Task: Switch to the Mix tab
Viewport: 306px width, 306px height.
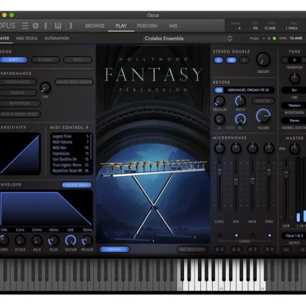Action: [x=173, y=26]
